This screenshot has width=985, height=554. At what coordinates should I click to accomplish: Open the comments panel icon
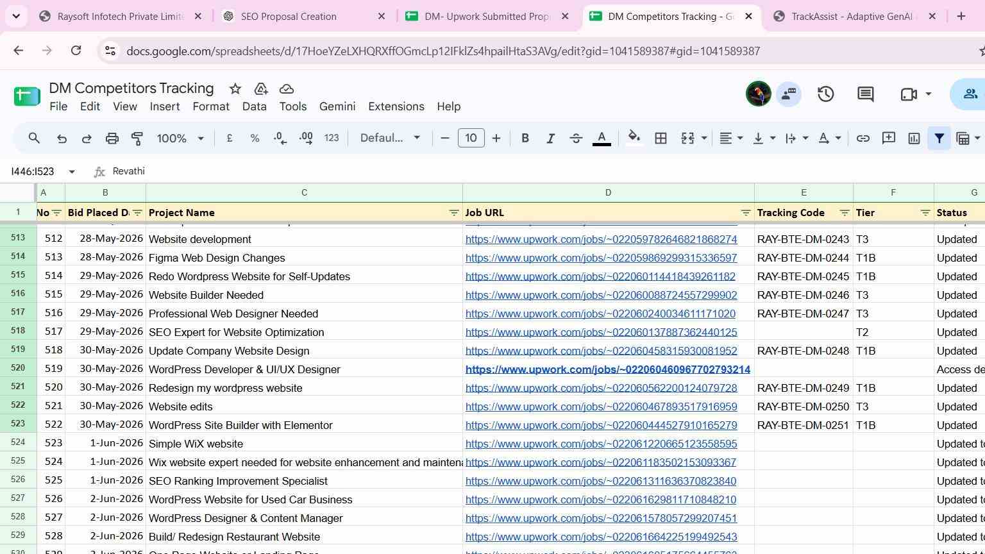click(865, 94)
